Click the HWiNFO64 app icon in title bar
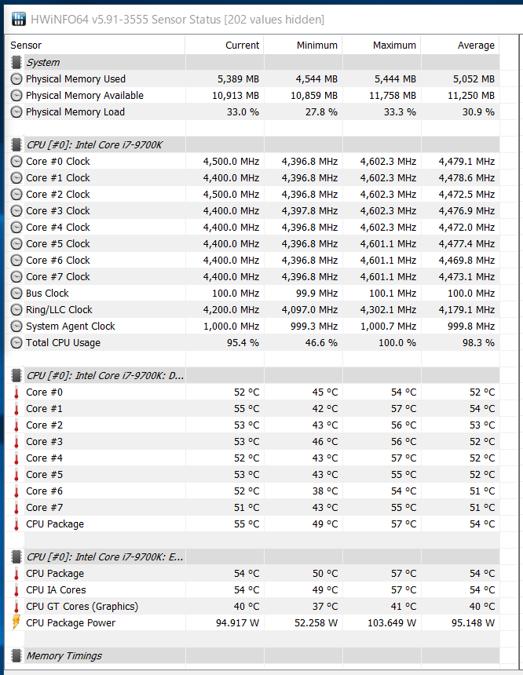Image resolution: width=523 pixels, height=675 pixels. pyautogui.click(x=18, y=19)
